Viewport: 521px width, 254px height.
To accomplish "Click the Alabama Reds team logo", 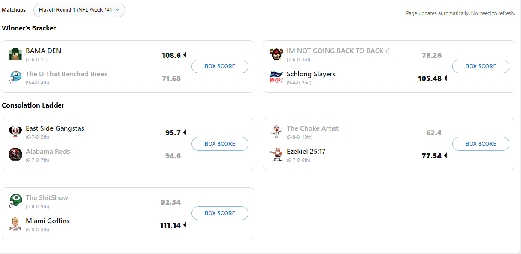I will [15, 155].
